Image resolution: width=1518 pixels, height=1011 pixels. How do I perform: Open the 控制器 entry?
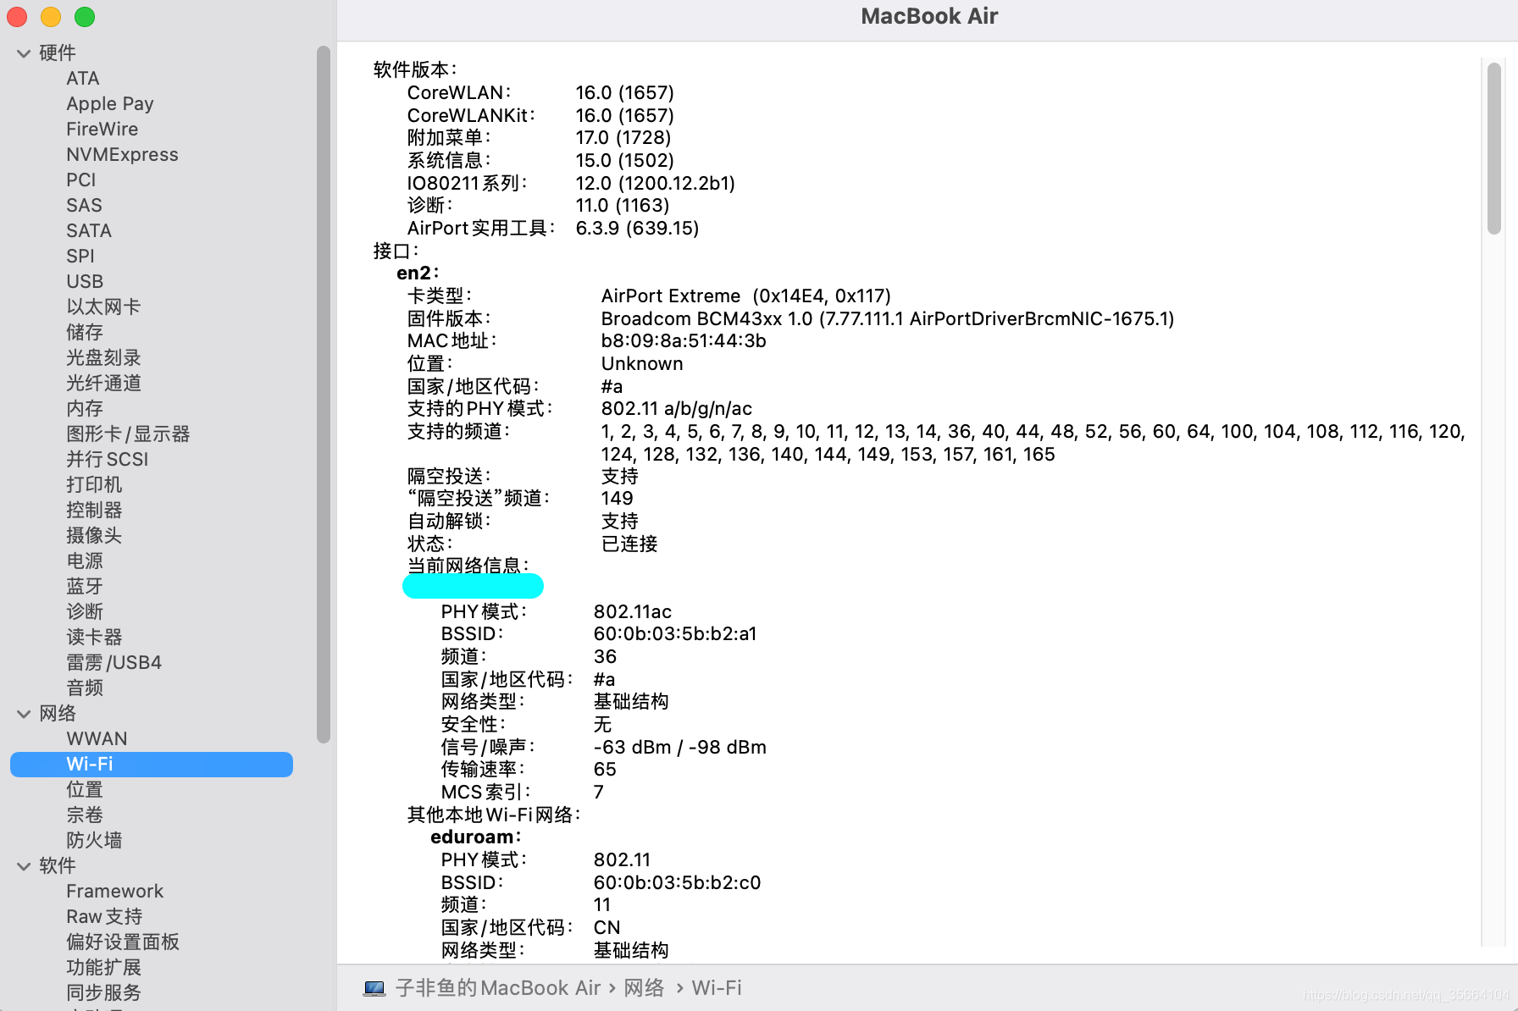pyautogui.click(x=94, y=511)
